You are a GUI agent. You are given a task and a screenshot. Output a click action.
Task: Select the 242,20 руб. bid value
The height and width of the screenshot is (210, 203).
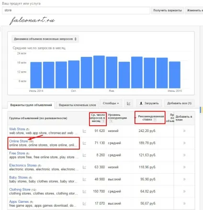coord(147,131)
